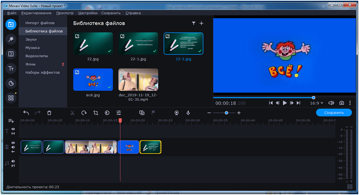Image resolution: width=359 pixels, height=195 pixels.
Task: Click the redo arrow in timeline toolbar
Action: (38, 113)
